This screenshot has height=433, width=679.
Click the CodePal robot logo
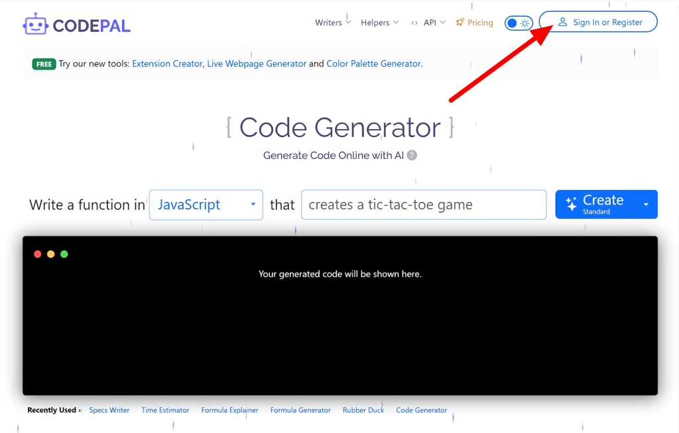pos(35,24)
